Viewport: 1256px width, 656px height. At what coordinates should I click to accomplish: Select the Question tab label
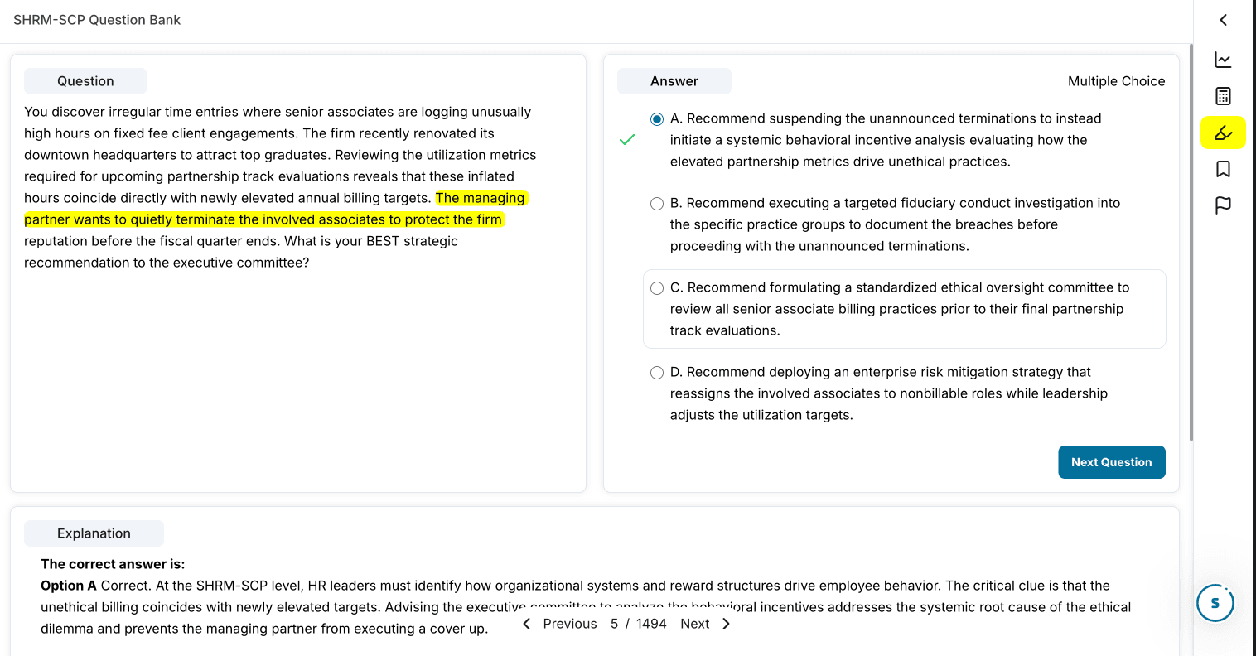[85, 80]
